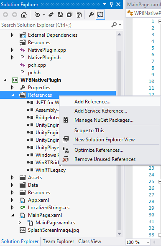Focus the Search Solution Explorer field
Viewport: 161px width, 246px height.
point(55,25)
